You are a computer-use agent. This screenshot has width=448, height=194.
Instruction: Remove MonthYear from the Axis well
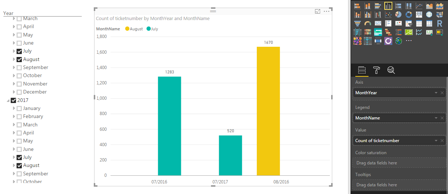click(442, 93)
